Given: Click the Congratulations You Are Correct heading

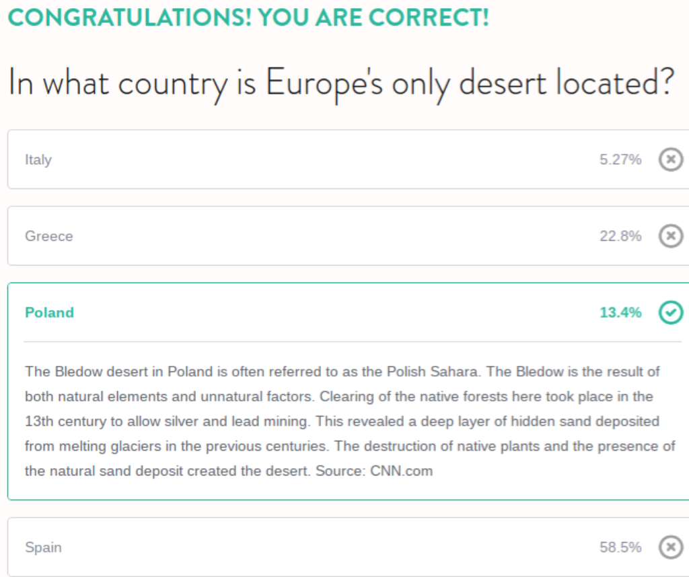Looking at the screenshot, I should (248, 17).
